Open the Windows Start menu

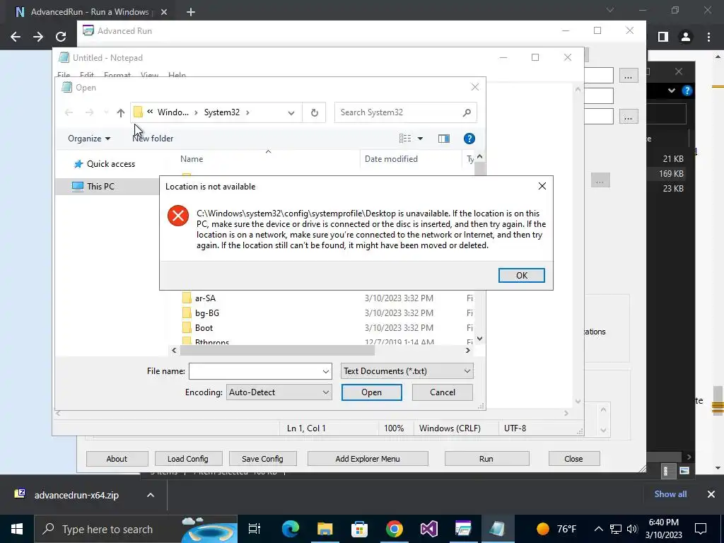17,529
